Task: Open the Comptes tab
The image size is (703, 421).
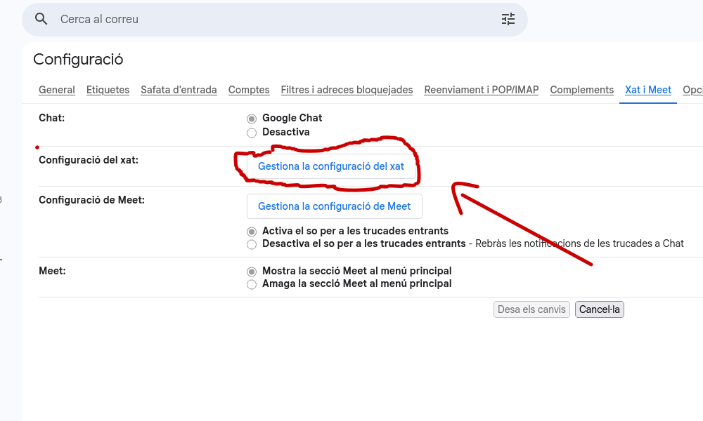Action: [249, 90]
